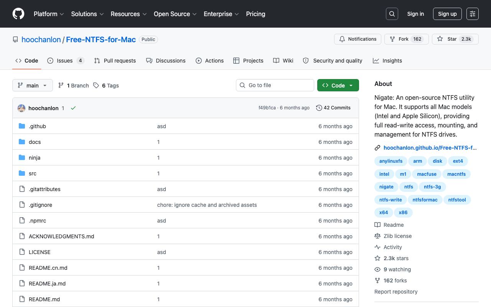The height and width of the screenshot is (307, 491).
Task: Open the green Code dropdown button
Action: (x=338, y=85)
